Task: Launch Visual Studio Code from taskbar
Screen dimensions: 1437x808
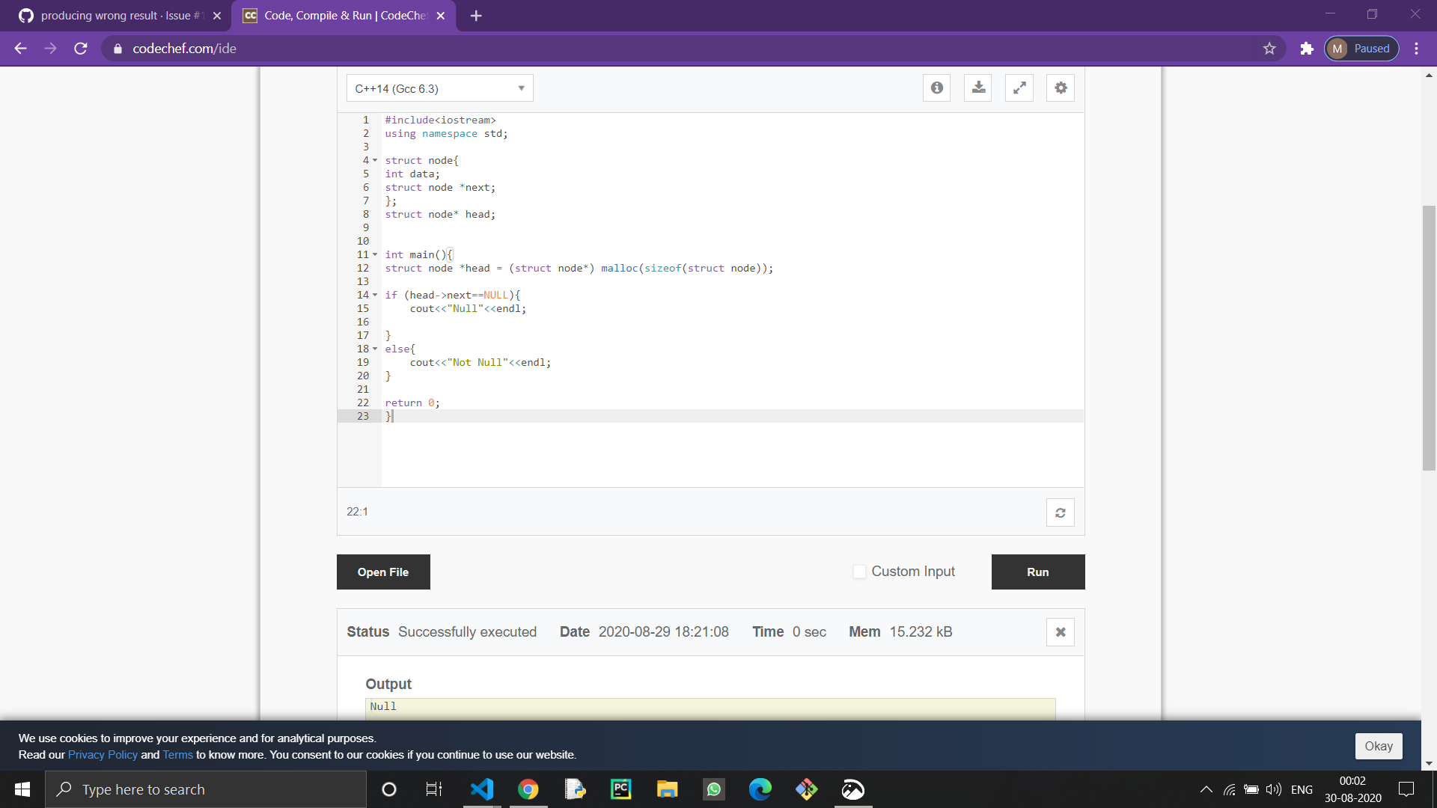Action: coord(482,789)
